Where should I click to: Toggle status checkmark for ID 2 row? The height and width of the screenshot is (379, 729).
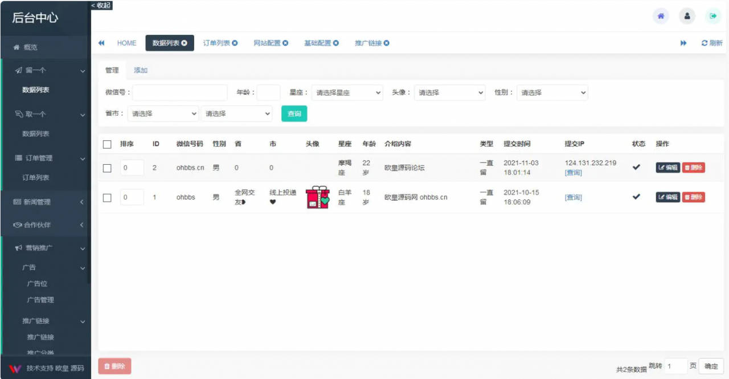(x=637, y=167)
